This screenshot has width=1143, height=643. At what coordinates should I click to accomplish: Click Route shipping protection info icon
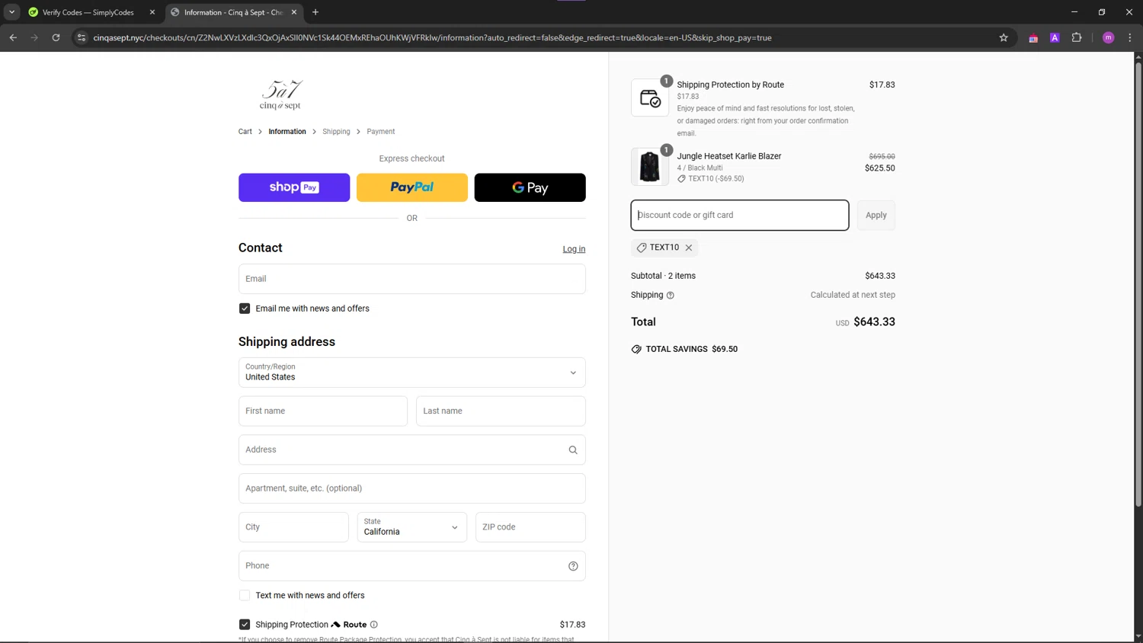[374, 625]
